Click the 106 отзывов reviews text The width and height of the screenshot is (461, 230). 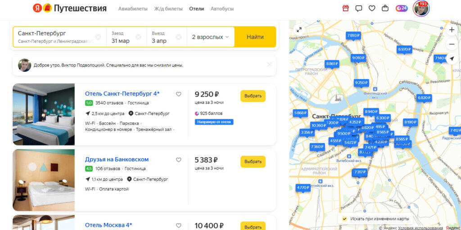coord(108,169)
